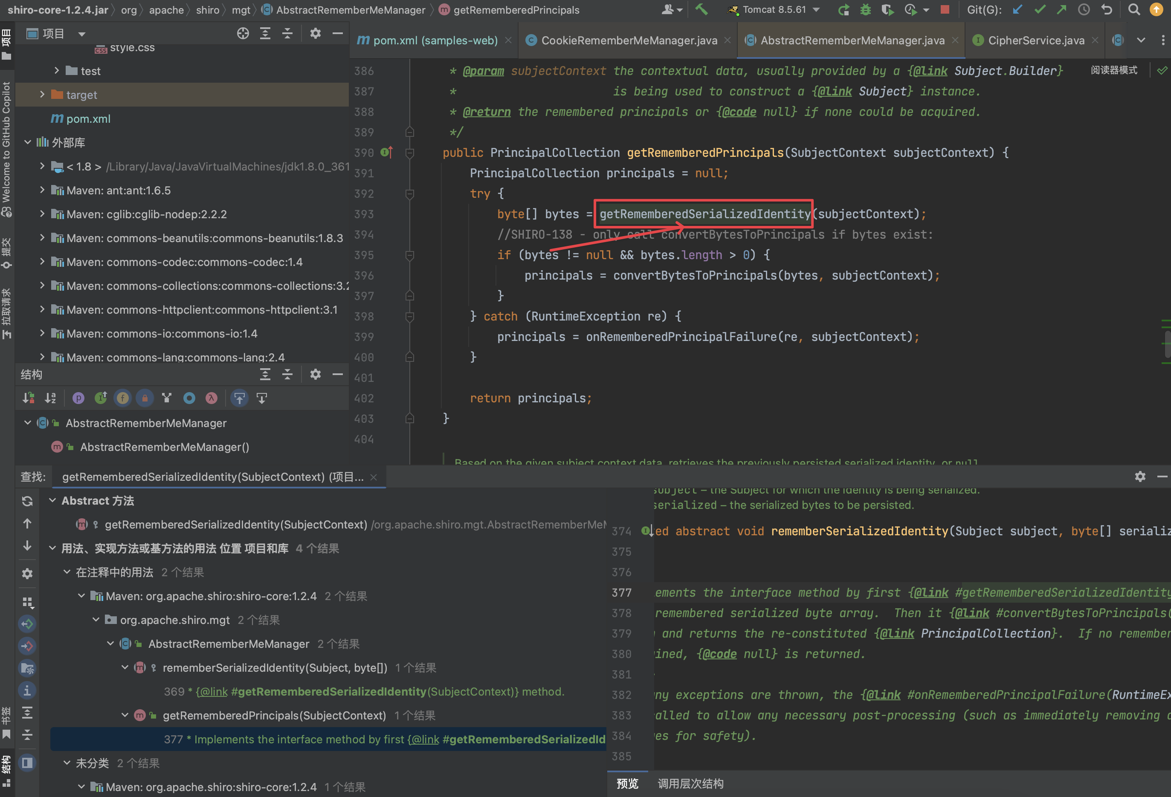Screen dimensions: 1171x797
Task: Collapse the Abstract 方法 group in Find
Action: click(52, 500)
